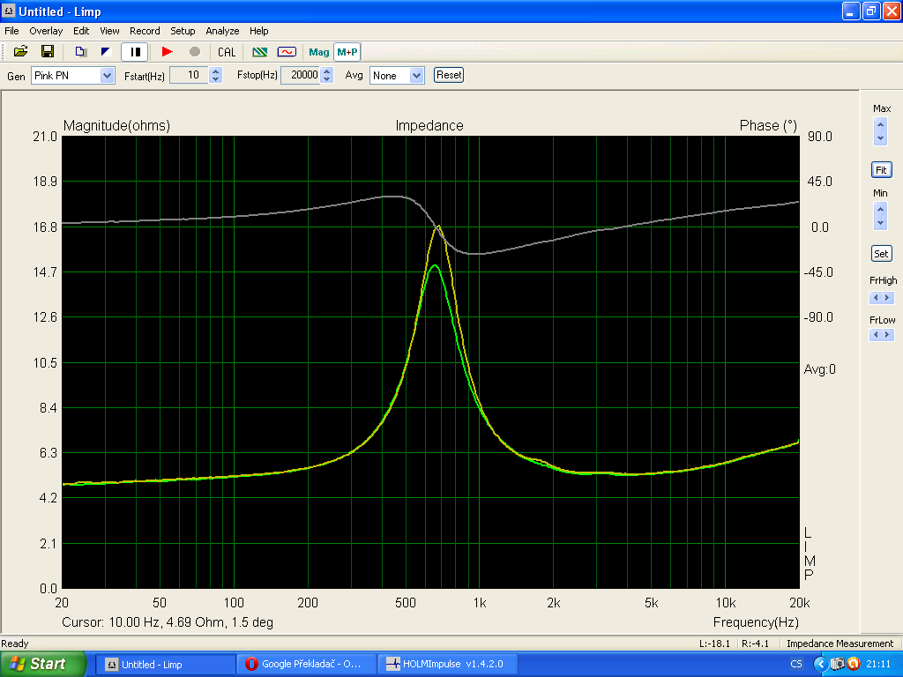
Task: Copy the graph using the copy icon
Action: [80, 52]
